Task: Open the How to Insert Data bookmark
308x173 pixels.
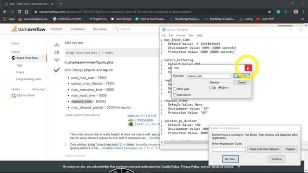Action: pos(150,19)
